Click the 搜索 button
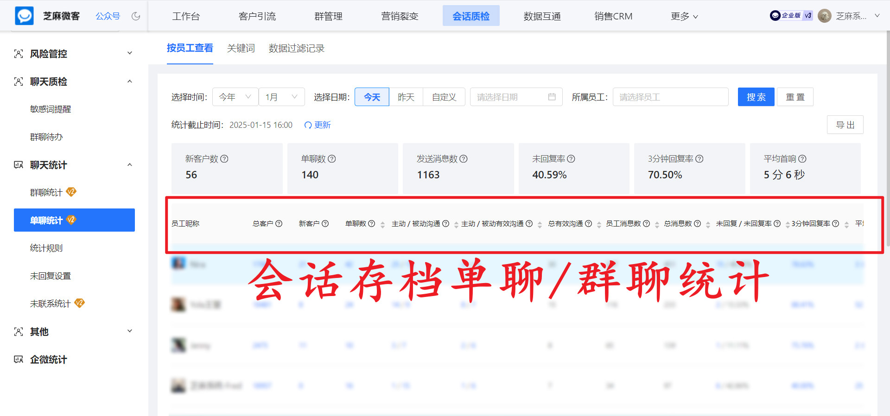Screen dimensions: 890x416 coord(756,97)
